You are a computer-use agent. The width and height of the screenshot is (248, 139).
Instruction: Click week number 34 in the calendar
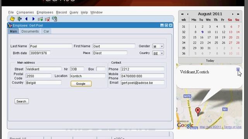point(183,43)
